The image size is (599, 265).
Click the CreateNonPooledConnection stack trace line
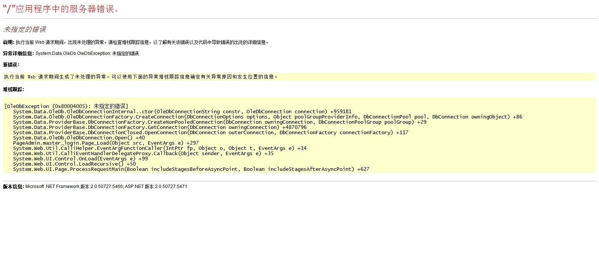click(219, 122)
